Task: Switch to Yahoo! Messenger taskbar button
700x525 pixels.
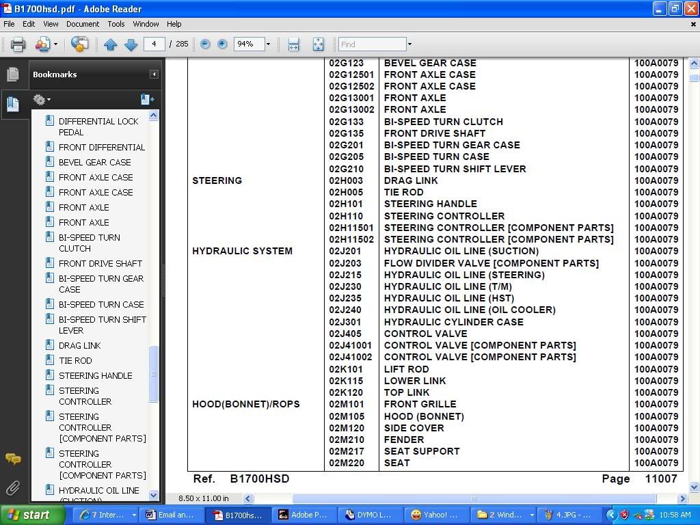Action: tap(436, 515)
